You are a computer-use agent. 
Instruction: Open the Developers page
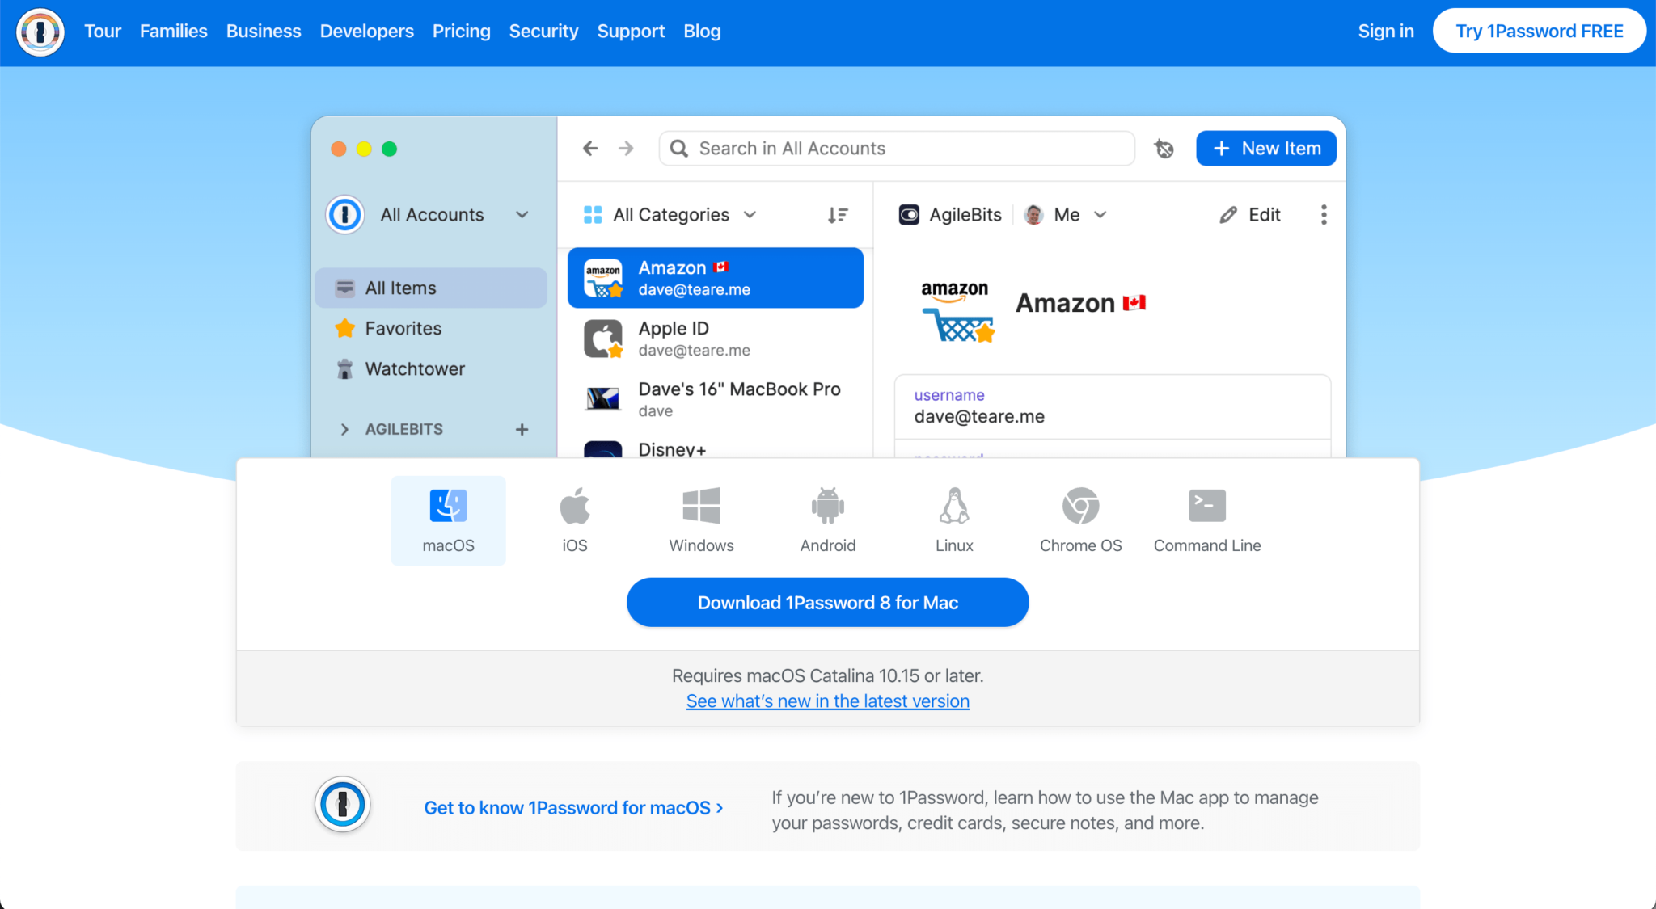coord(366,32)
